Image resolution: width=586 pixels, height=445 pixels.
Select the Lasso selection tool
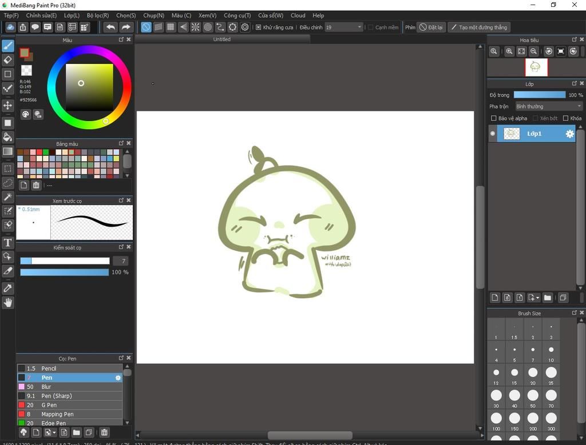8,183
